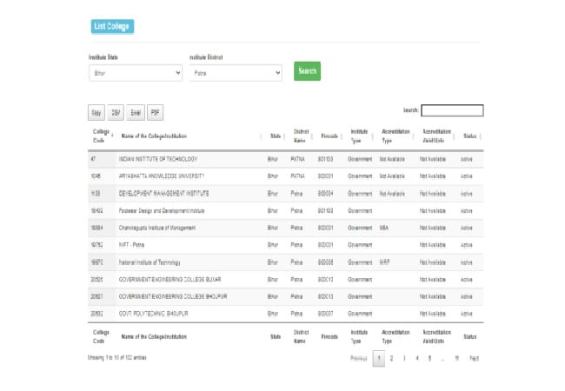
Task: Sort by Institute Type column header
Action: [360, 136]
